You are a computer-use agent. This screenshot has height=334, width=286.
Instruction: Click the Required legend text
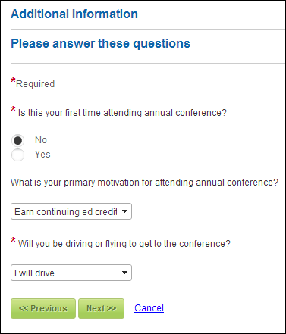point(35,84)
